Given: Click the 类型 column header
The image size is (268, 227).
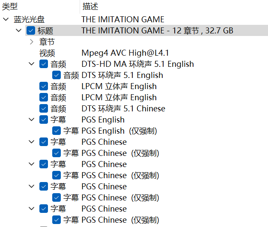Looking at the screenshot, I should click(x=10, y=6).
